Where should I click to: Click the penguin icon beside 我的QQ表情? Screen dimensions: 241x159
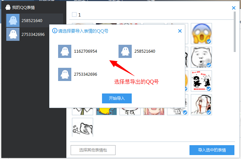click(8, 7)
